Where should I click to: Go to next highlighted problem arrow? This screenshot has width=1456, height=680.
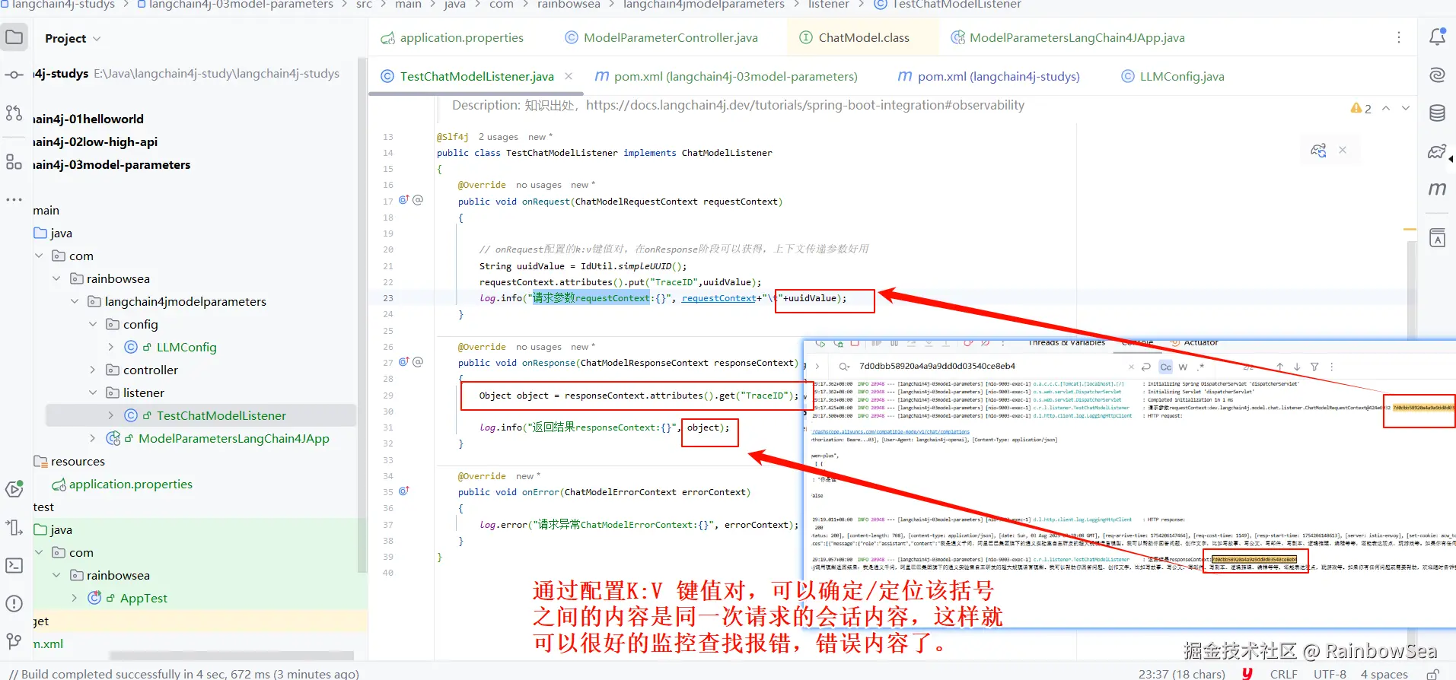coord(1406,108)
